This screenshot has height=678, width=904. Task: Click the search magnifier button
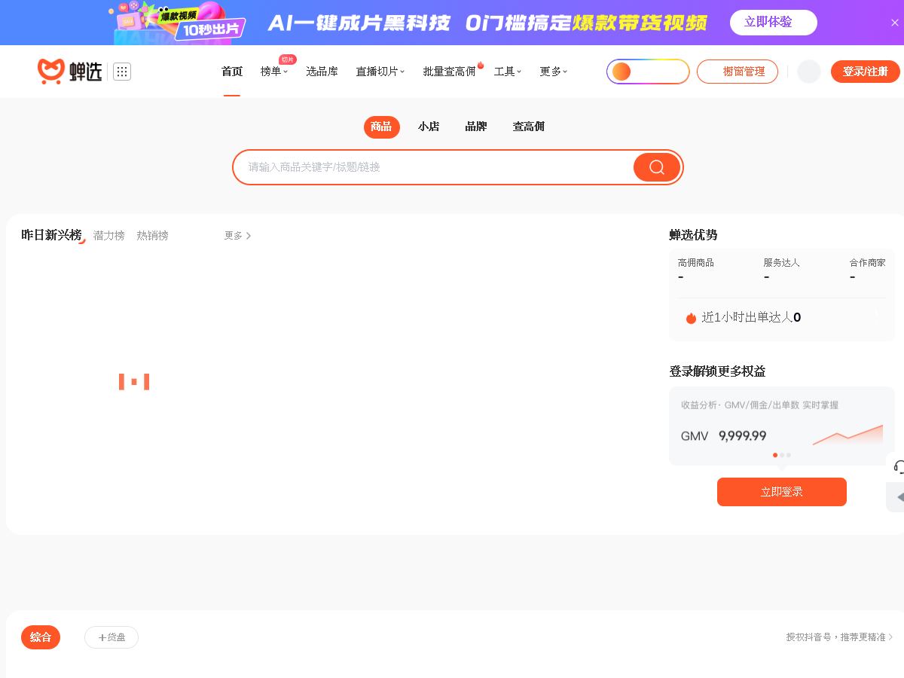(x=657, y=167)
